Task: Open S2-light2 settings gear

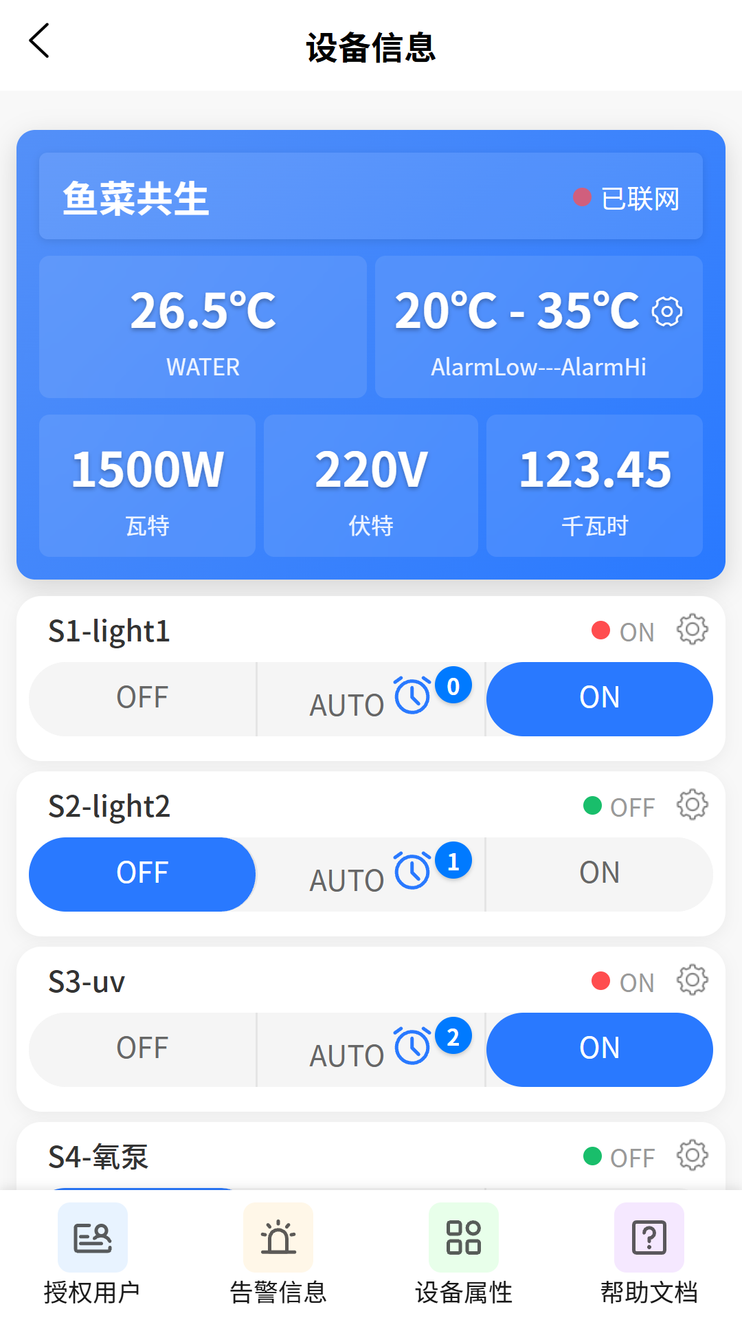Action: [x=692, y=804]
